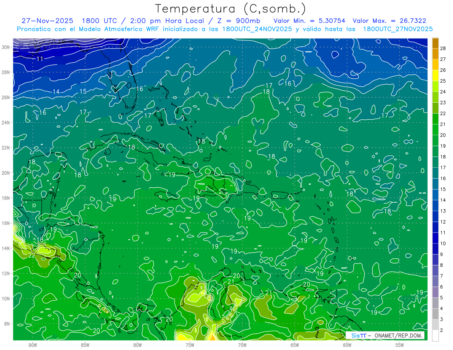Click the '80W' longitude axis label
This screenshot has width=453, height=350.
pyautogui.click(x=137, y=345)
